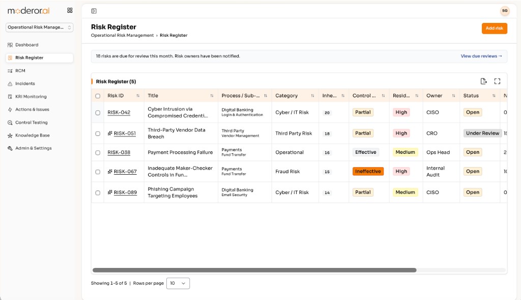Click the 'Operational' category cell
The image size is (521, 300).
[290, 152]
